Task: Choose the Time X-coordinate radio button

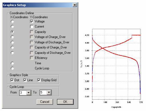Action: point(12,63)
